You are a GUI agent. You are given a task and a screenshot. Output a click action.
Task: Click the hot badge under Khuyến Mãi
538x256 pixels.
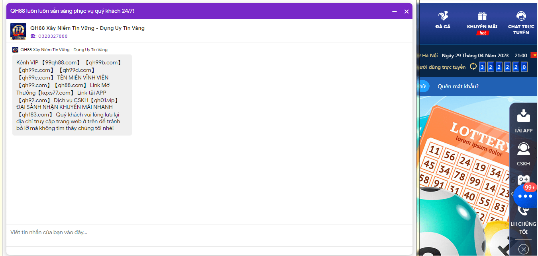pyautogui.click(x=483, y=33)
